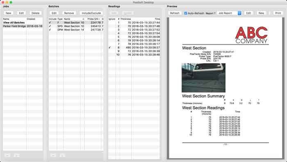Click the Include/Exclude button
This screenshot has width=287, height=162.
(91, 13)
